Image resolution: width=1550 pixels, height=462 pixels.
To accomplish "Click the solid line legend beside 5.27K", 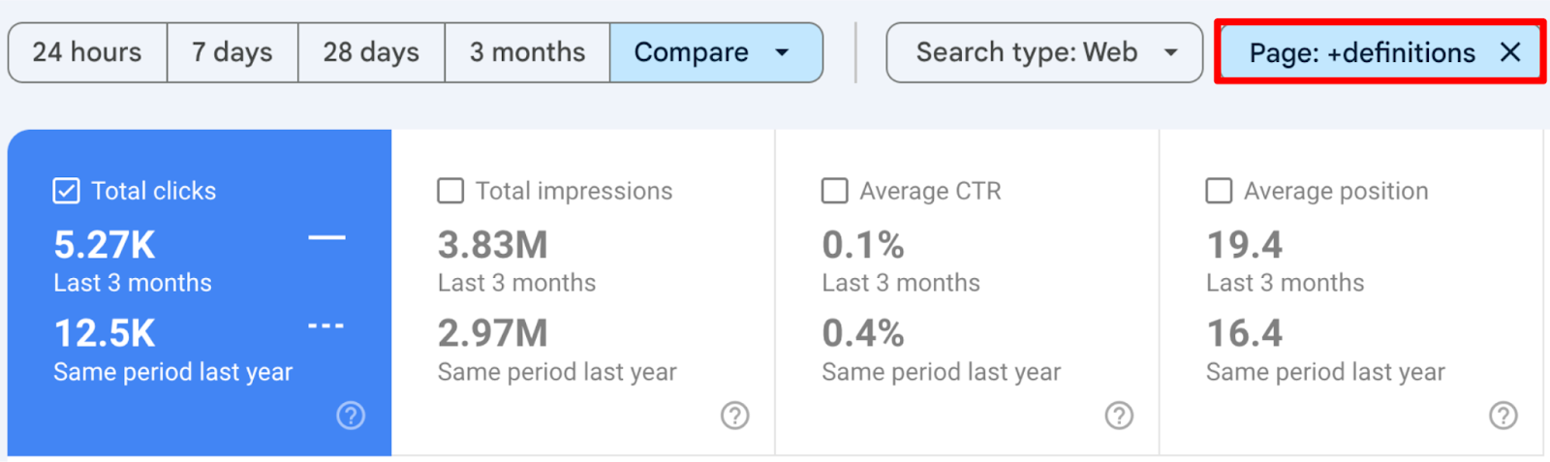I will [326, 238].
